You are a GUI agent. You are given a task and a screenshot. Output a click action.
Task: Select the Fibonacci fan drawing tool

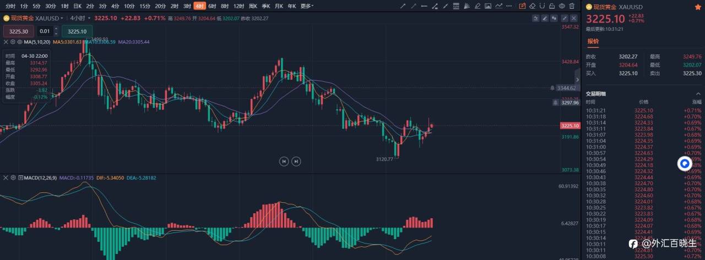(467, 6)
